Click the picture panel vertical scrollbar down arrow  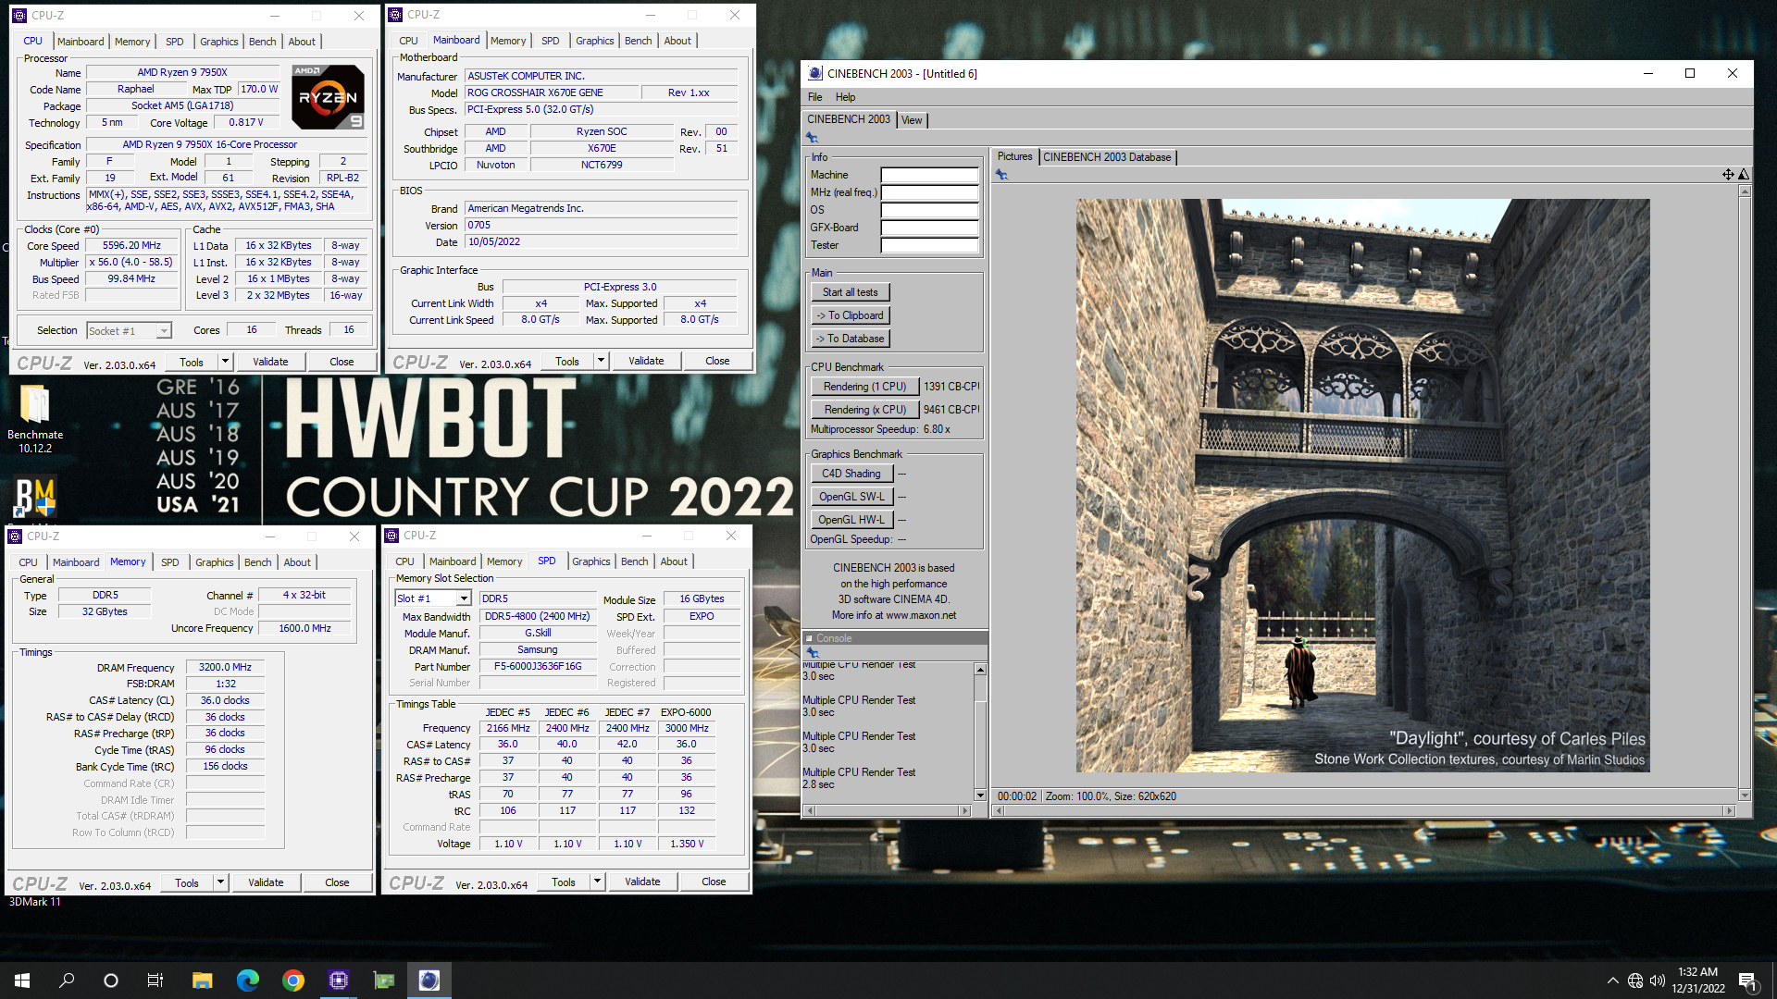point(1745,795)
